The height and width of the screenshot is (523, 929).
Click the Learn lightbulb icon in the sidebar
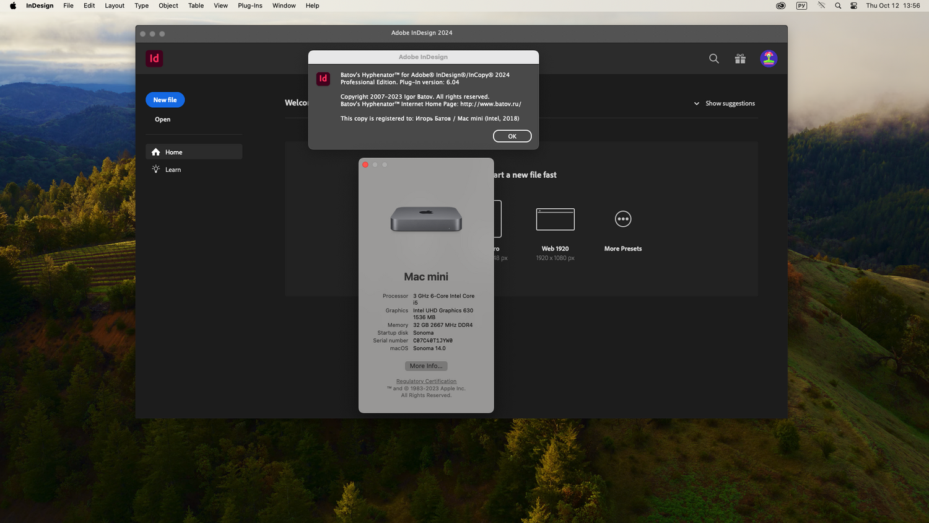coord(155,169)
